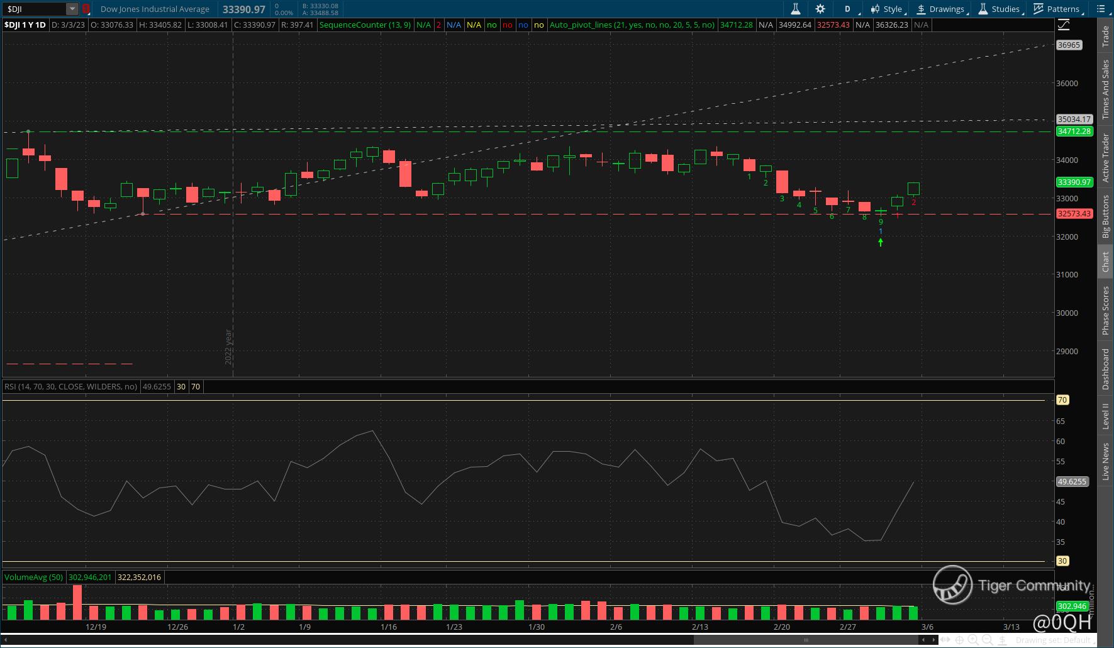This screenshot has width=1114, height=648.
Task: Switch to the Phase Scores tab
Action: [1105, 310]
